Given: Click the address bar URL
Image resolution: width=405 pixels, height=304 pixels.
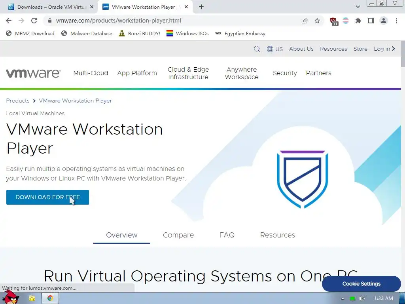Looking at the screenshot, I should click(119, 21).
